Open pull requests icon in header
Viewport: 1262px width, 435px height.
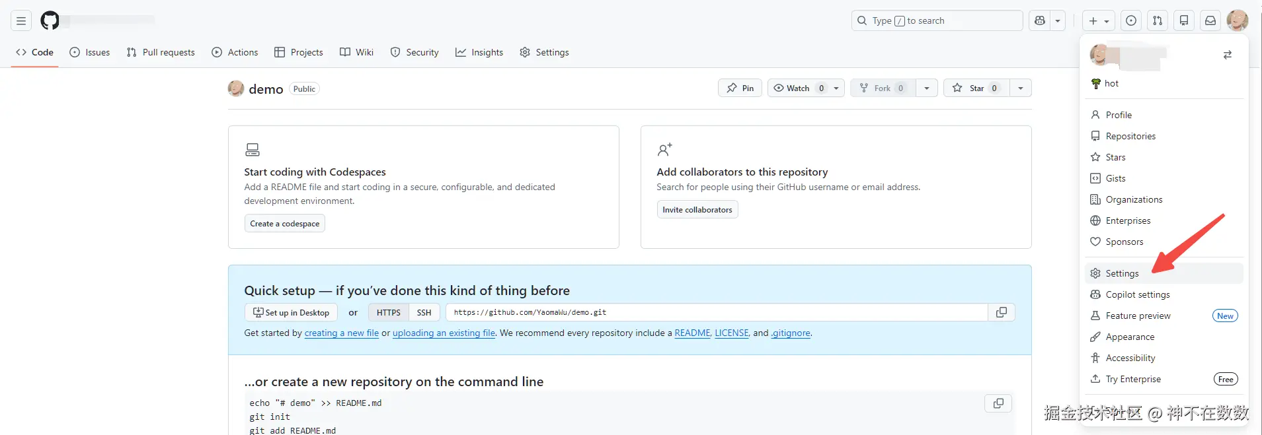click(1158, 21)
